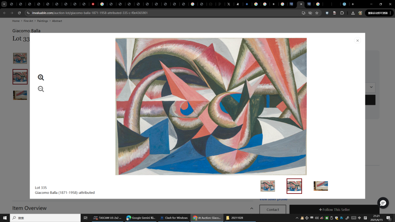Switch to Clash for Windows app
This screenshot has height=222, width=395.
(174, 218)
